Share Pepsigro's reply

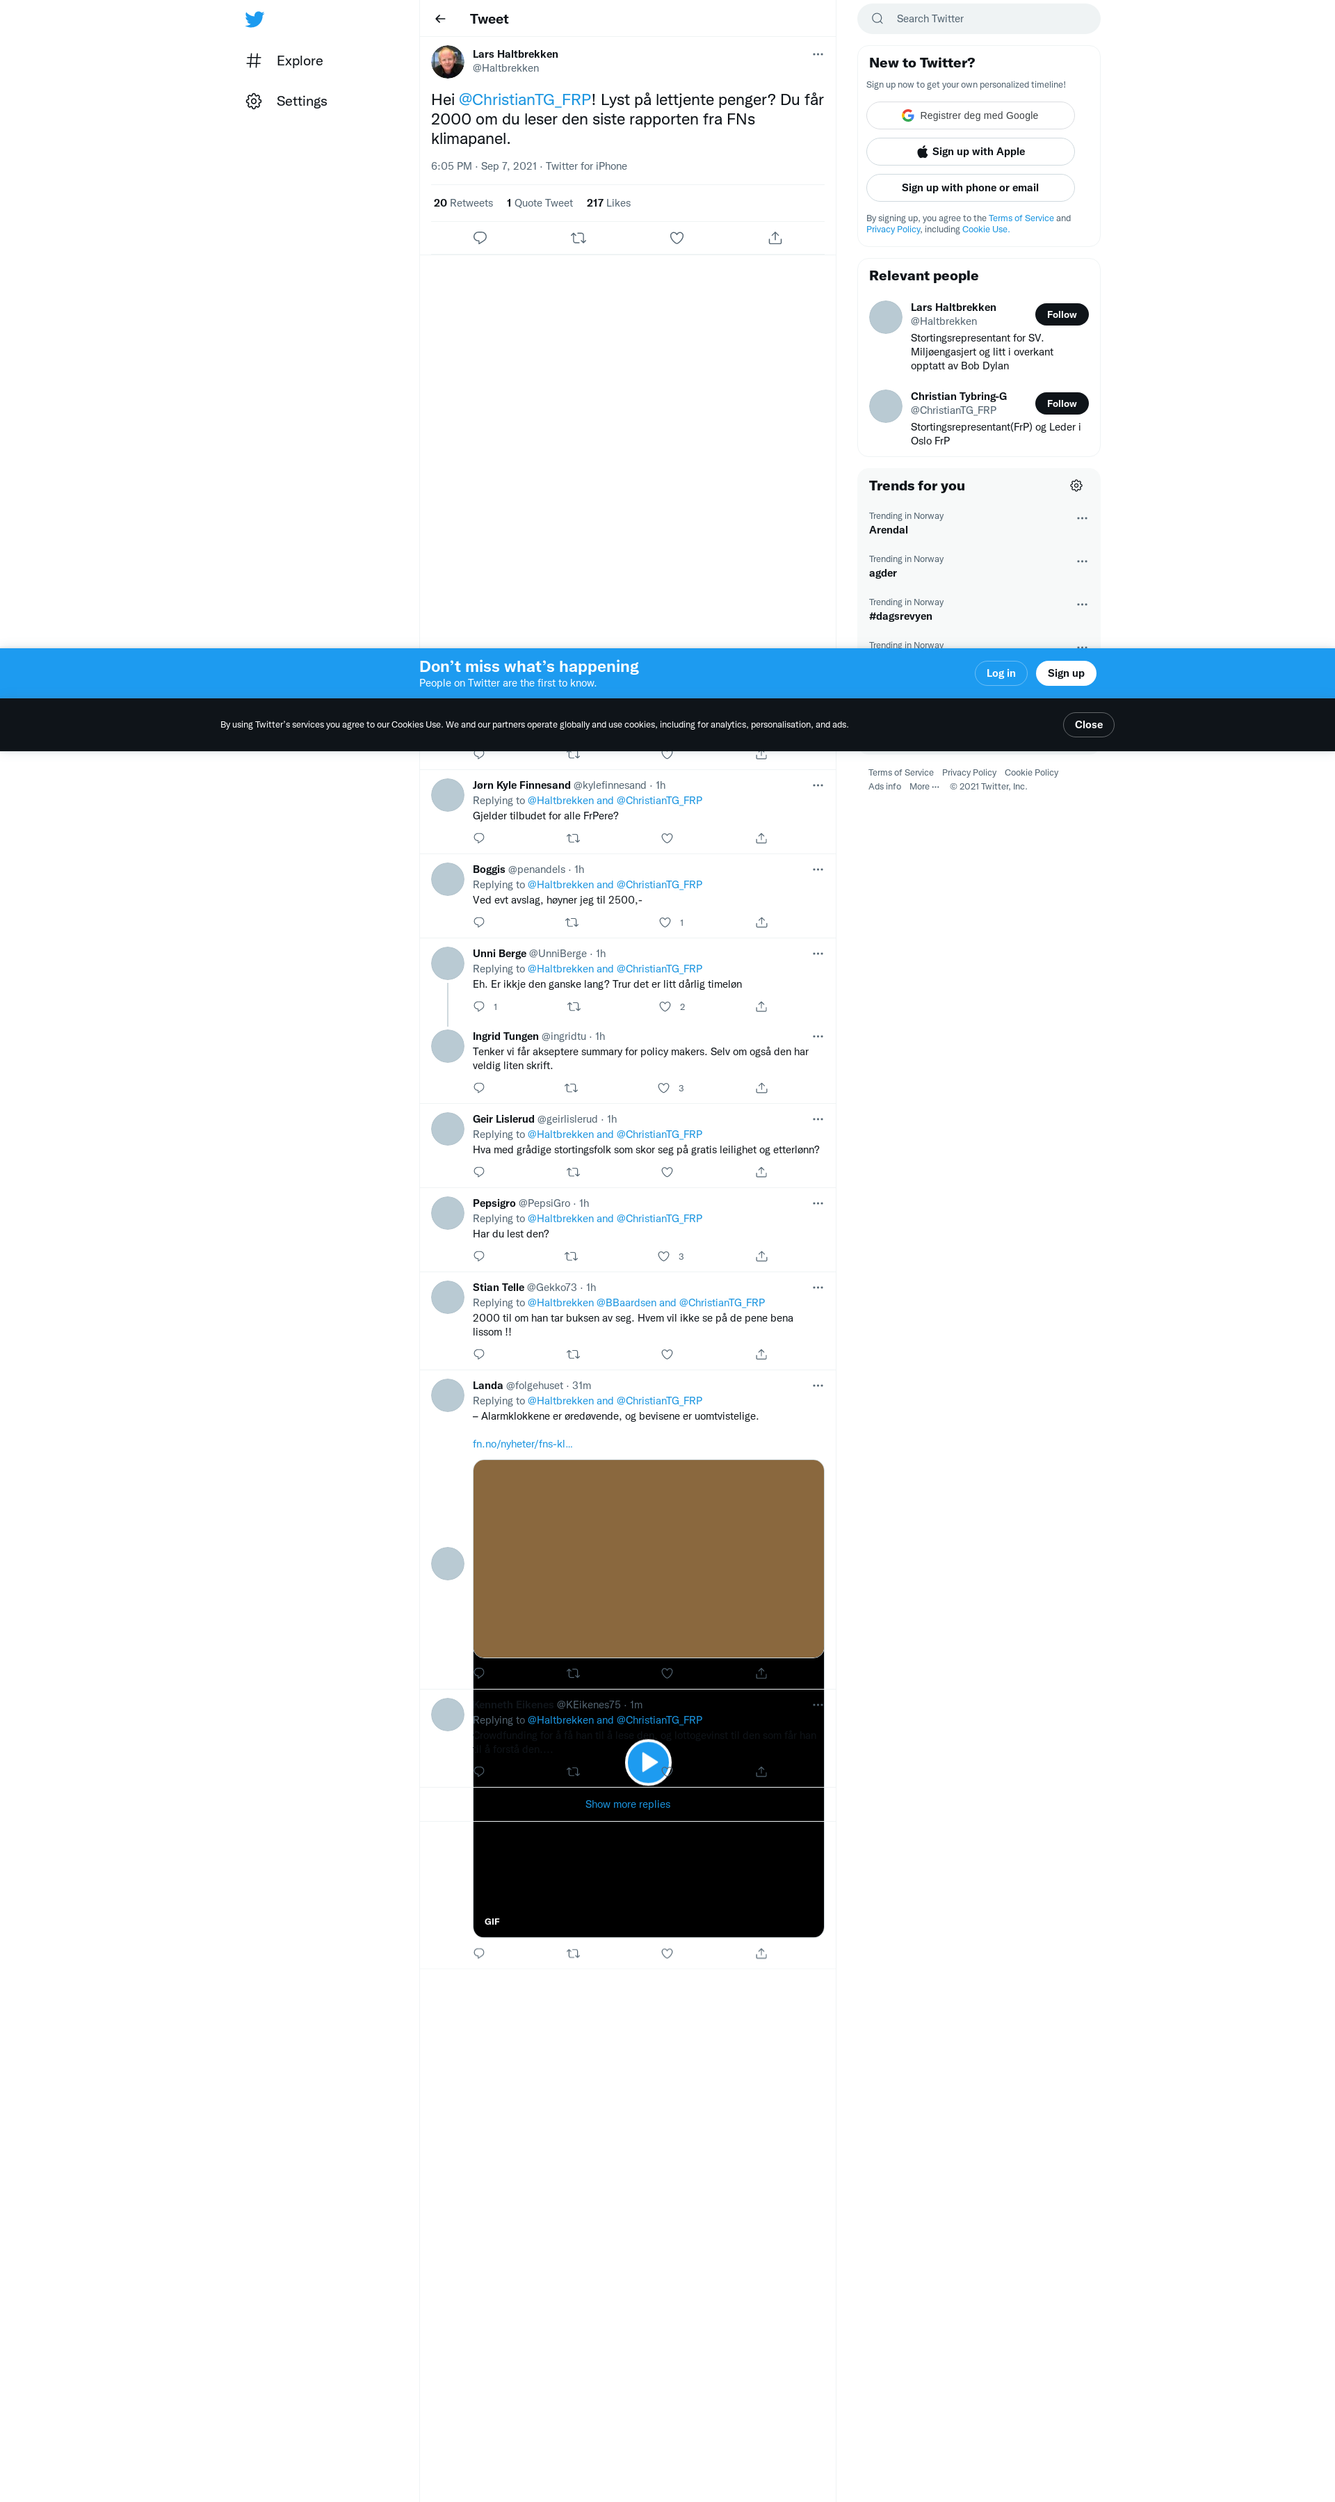coord(761,1256)
